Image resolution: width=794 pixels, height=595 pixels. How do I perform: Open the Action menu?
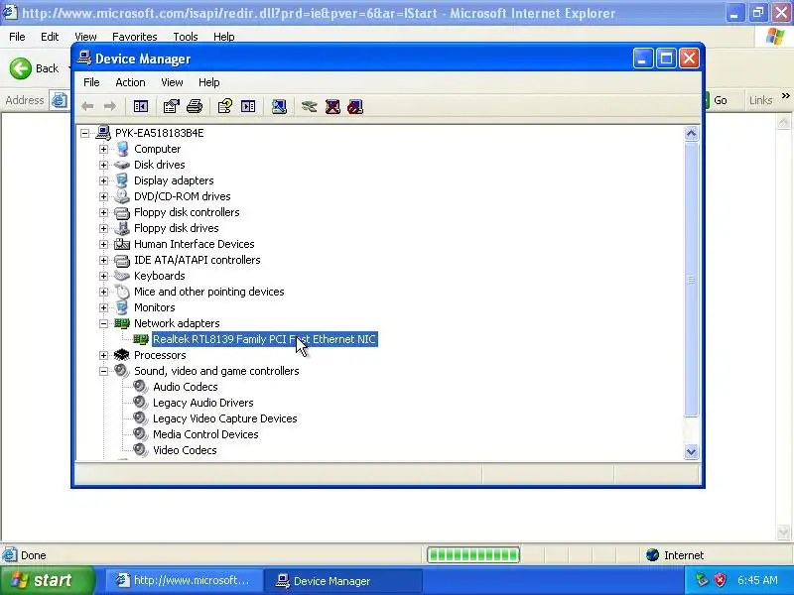click(130, 82)
